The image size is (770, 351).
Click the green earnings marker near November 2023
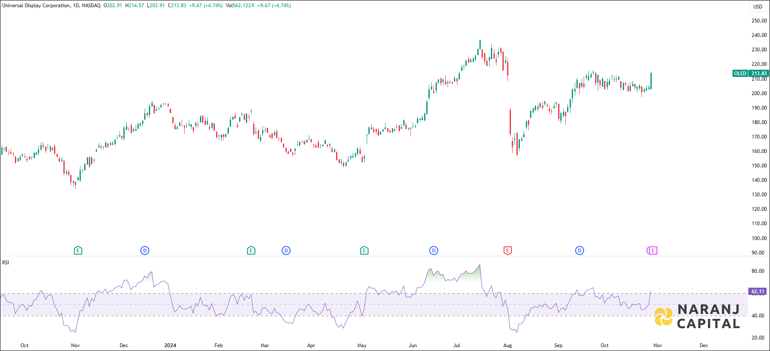coord(78,251)
